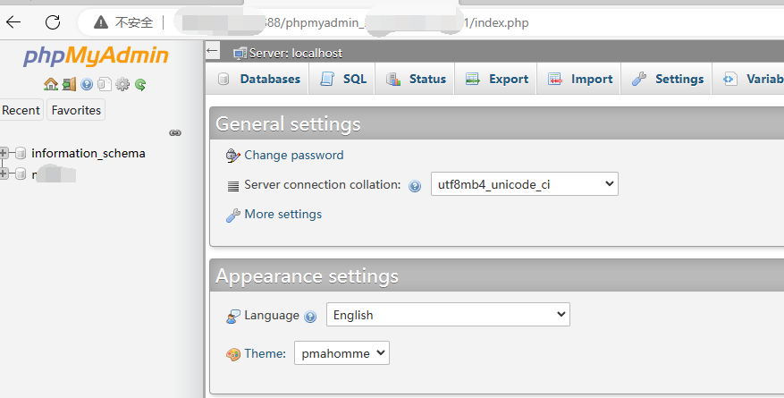Click help icon beside Server connection collation
Viewport: 784px width, 398px height.
415,186
